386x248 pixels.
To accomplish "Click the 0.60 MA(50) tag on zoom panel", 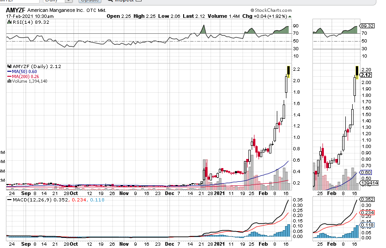I will click(366, 173).
